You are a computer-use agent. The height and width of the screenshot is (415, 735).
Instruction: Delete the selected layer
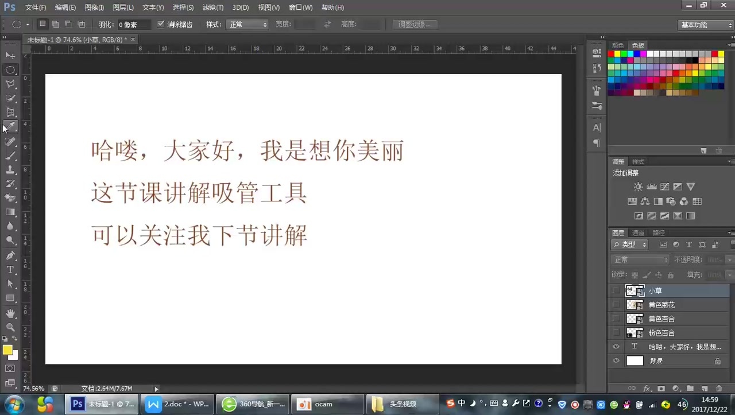point(719,389)
